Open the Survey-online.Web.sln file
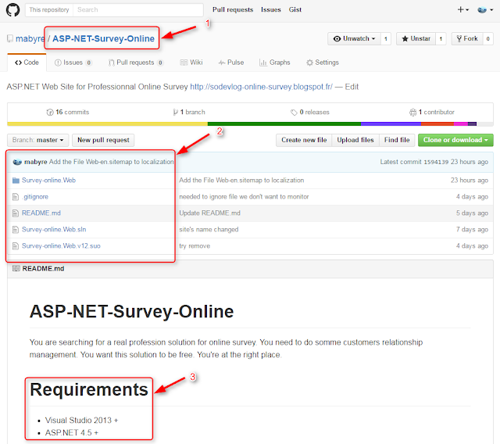 (x=54, y=230)
